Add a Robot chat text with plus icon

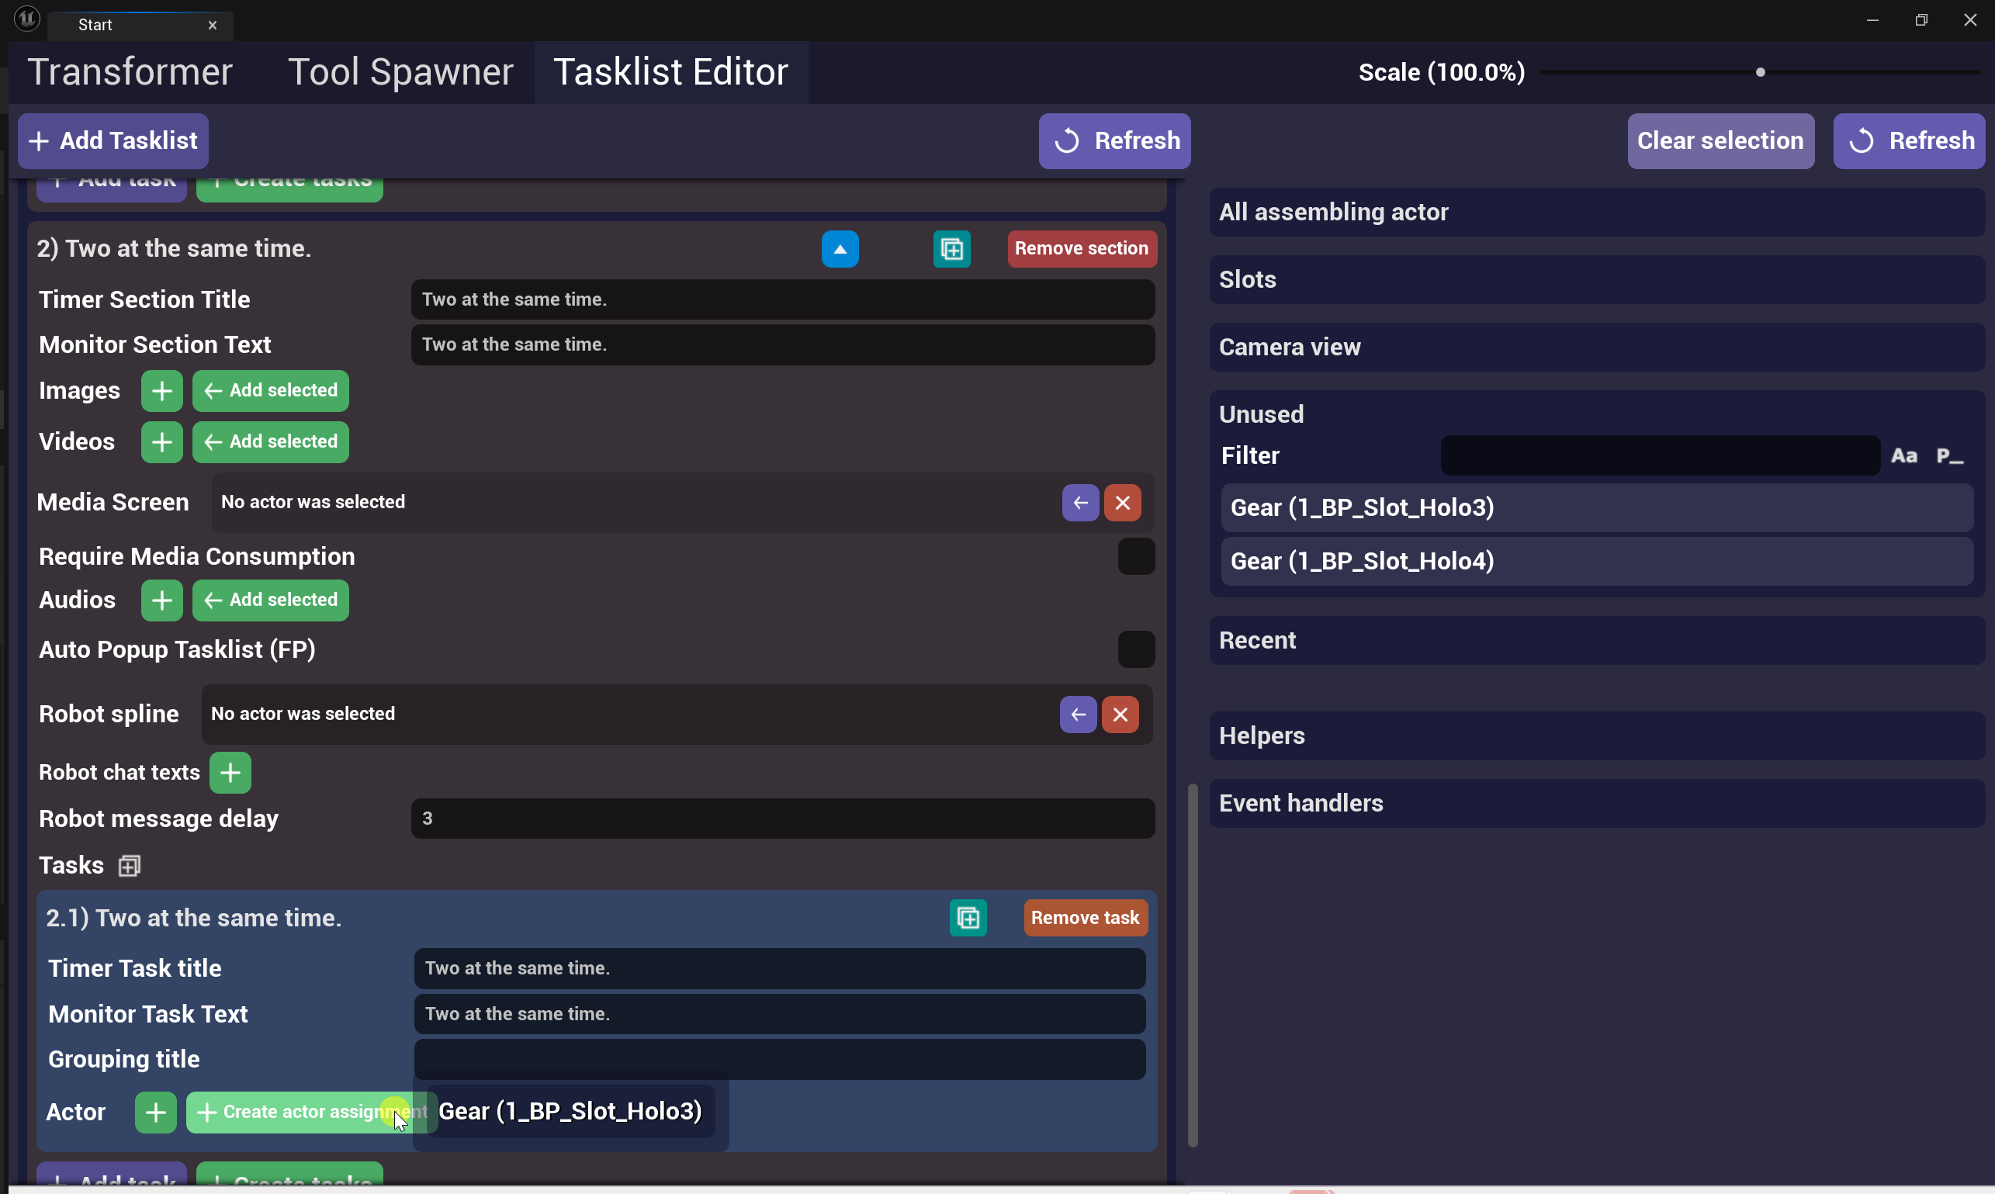pos(230,773)
